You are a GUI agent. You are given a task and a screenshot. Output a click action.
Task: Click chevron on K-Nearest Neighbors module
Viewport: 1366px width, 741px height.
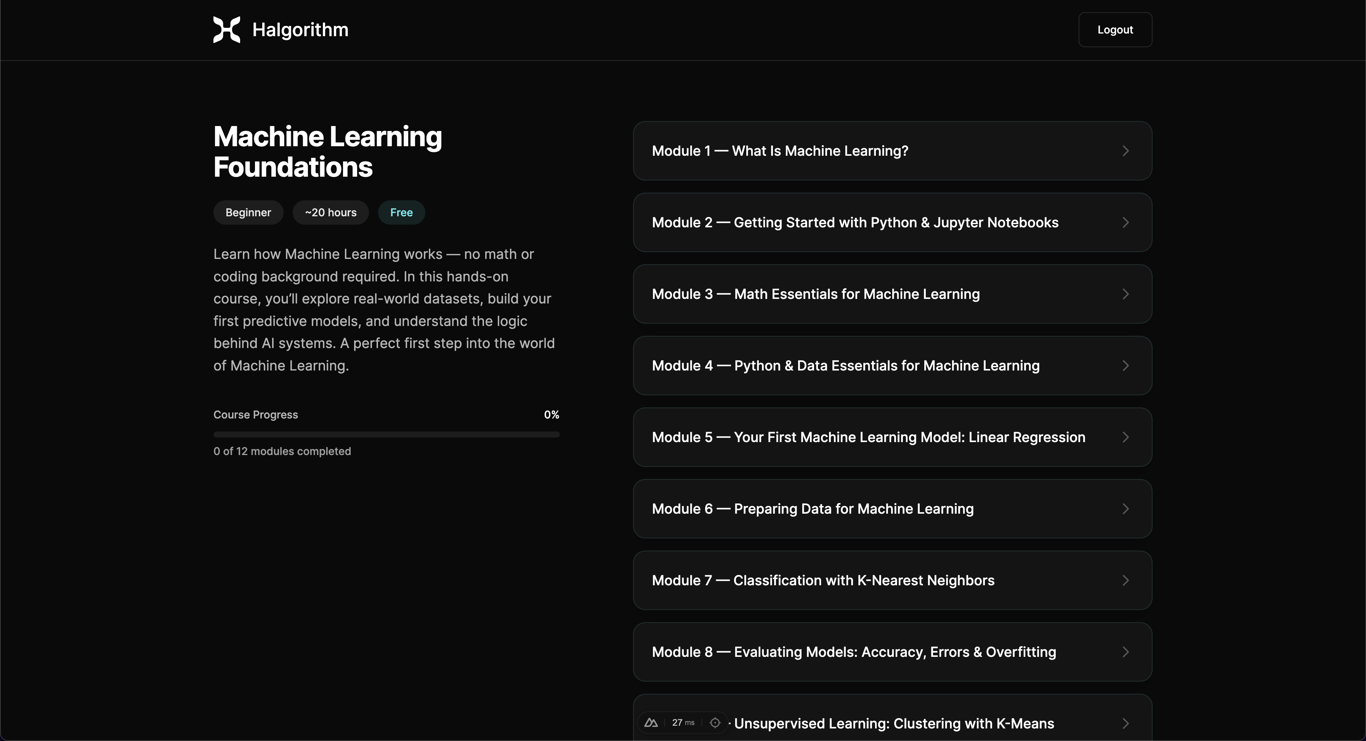[x=1125, y=580]
